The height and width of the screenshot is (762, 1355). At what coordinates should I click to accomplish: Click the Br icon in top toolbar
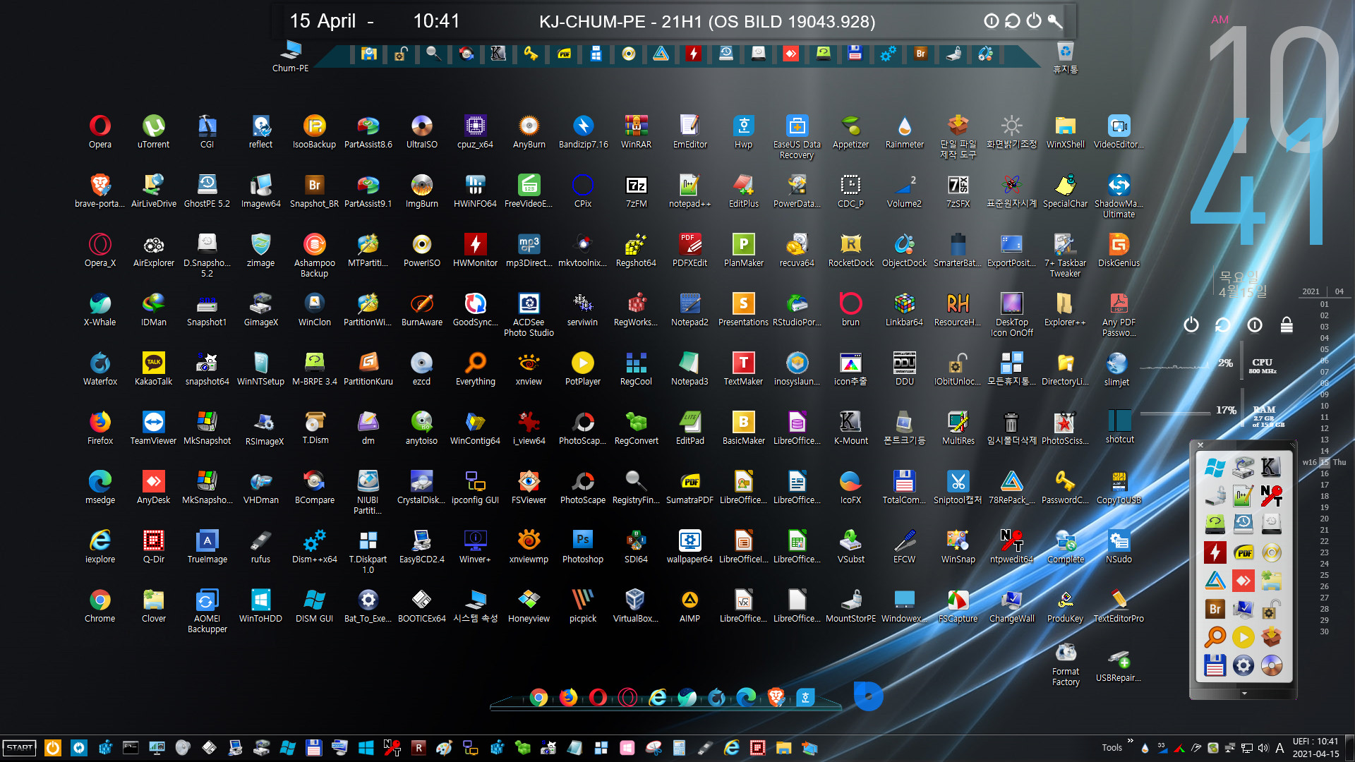[920, 54]
